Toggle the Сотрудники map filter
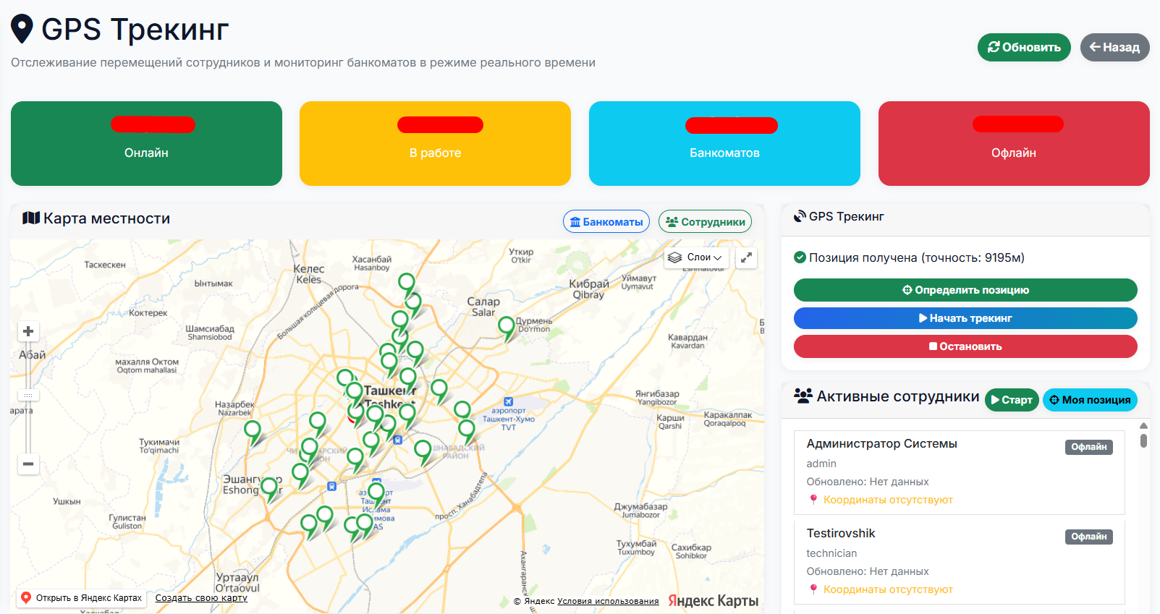Viewport: 1160px width, 614px height. (705, 222)
